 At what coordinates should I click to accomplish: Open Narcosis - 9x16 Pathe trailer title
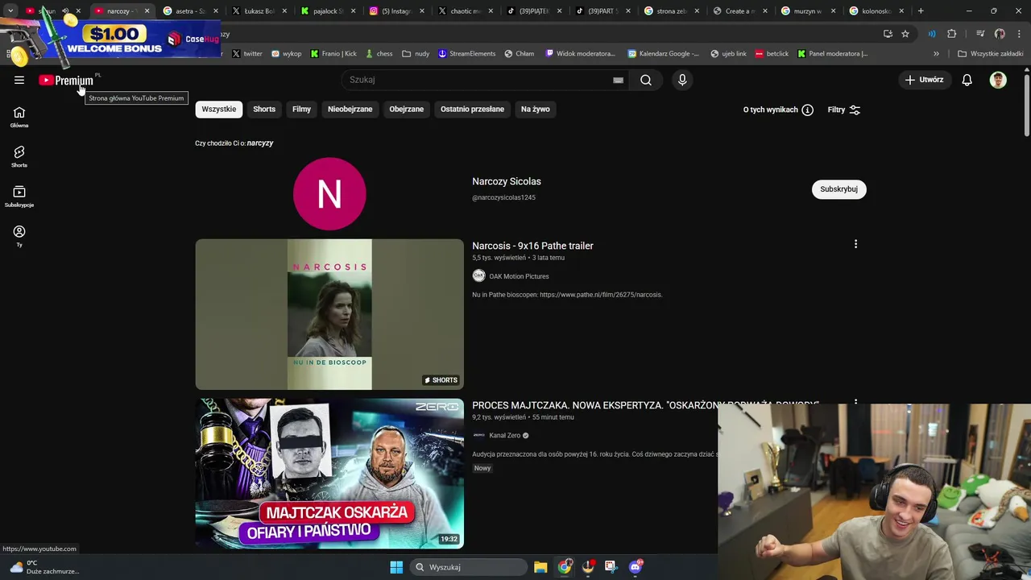point(532,246)
